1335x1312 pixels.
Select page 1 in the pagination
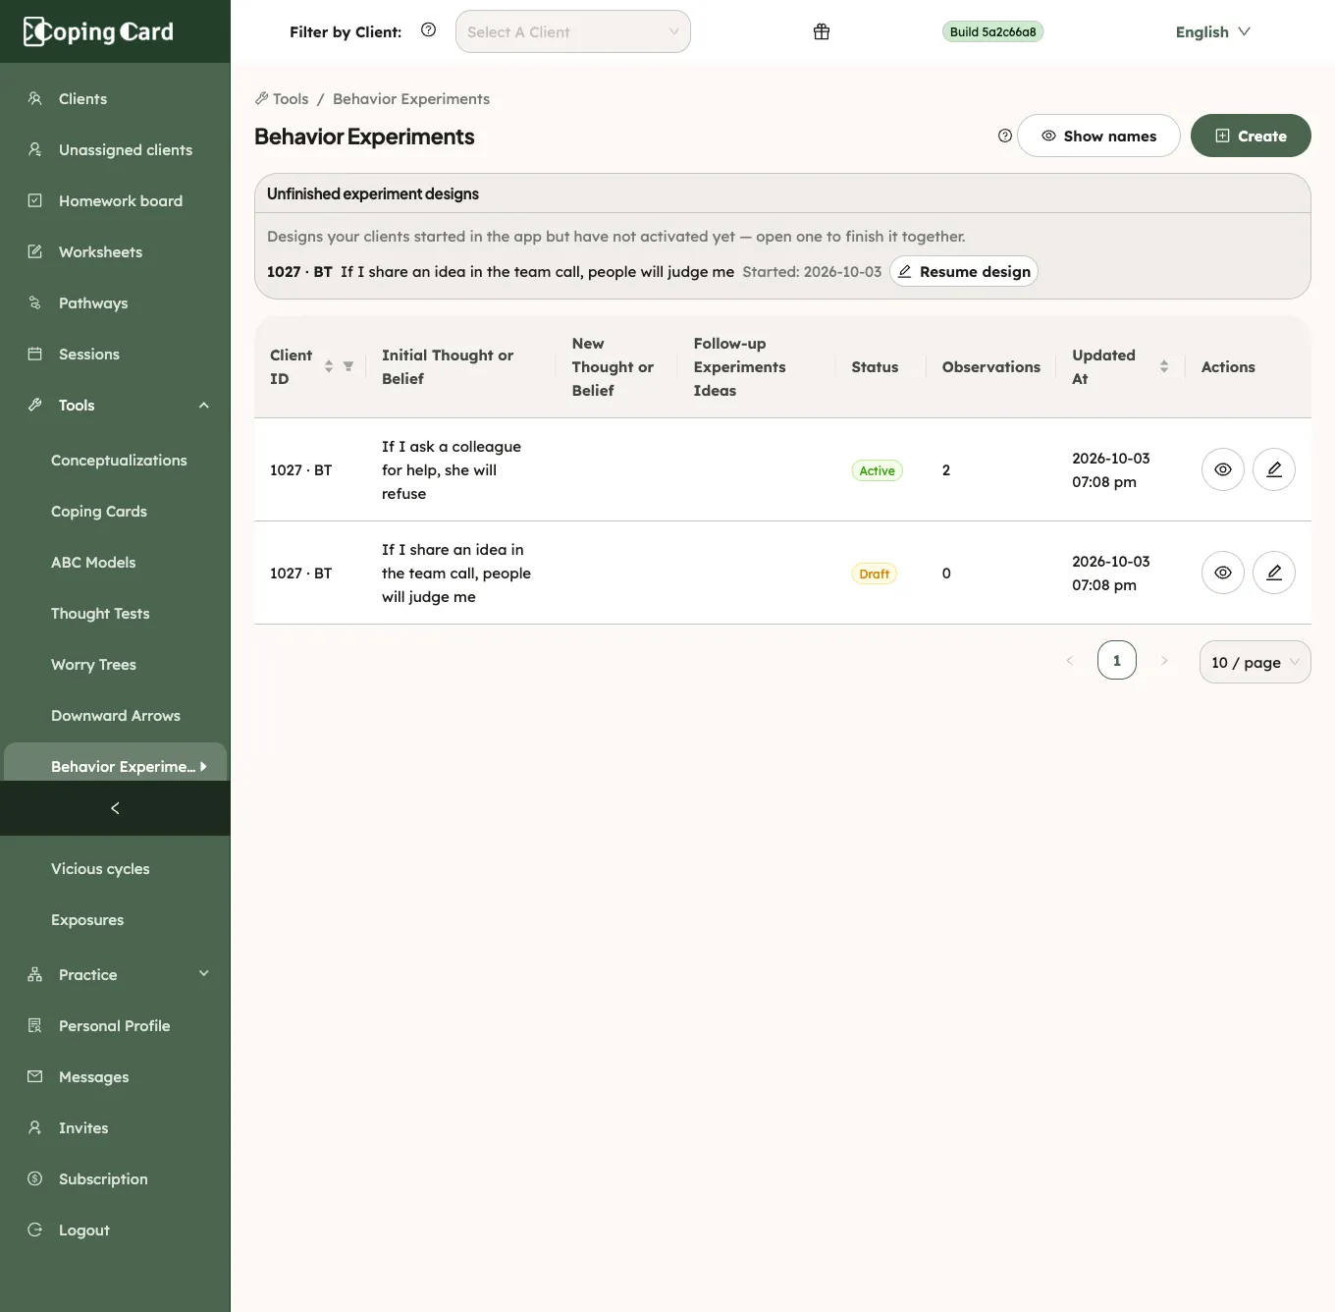click(x=1116, y=660)
